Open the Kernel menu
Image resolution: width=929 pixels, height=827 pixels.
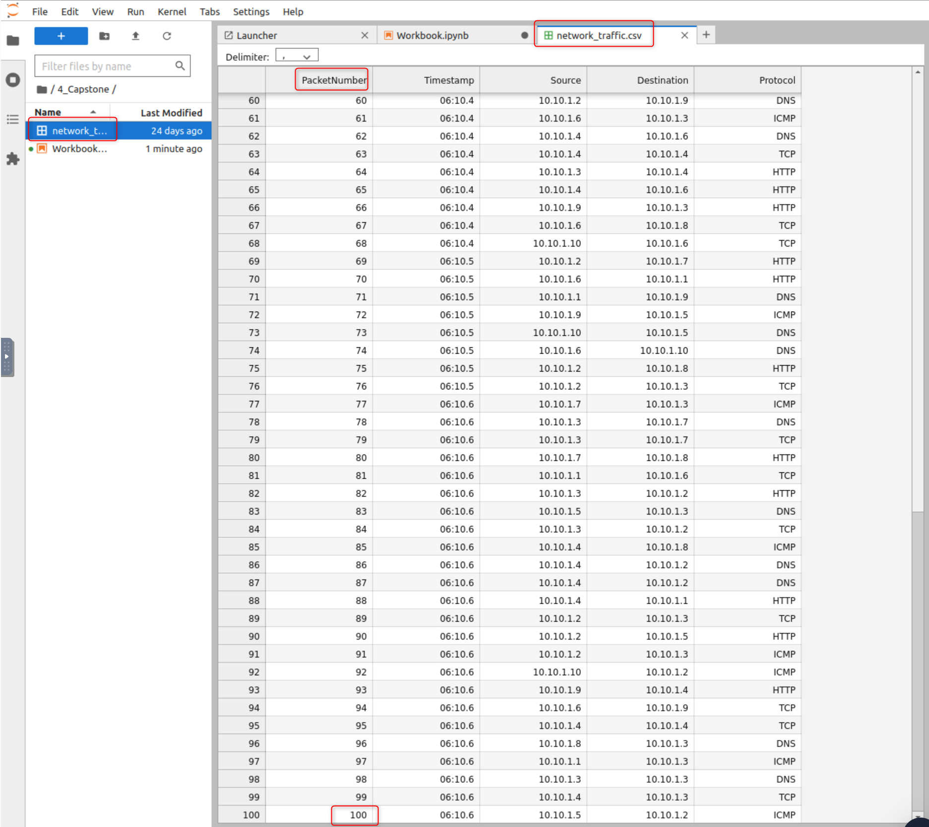click(x=172, y=11)
